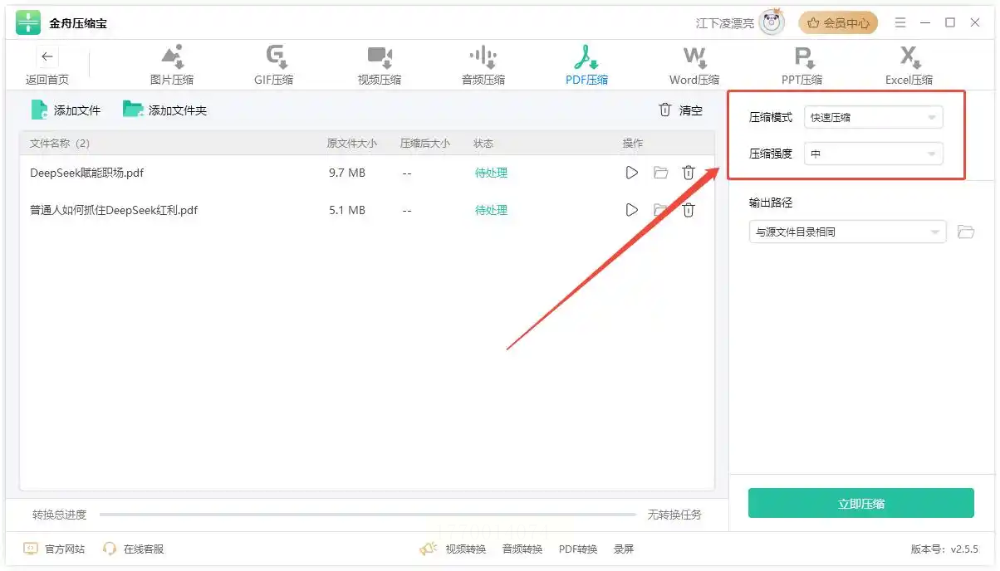The image size is (1000, 571).
Task: Click the 添加文件 button
Action: pyautogui.click(x=66, y=110)
